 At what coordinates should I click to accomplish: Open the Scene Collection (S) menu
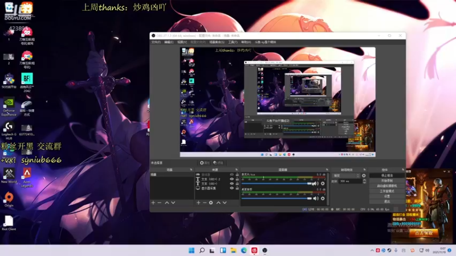click(217, 42)
